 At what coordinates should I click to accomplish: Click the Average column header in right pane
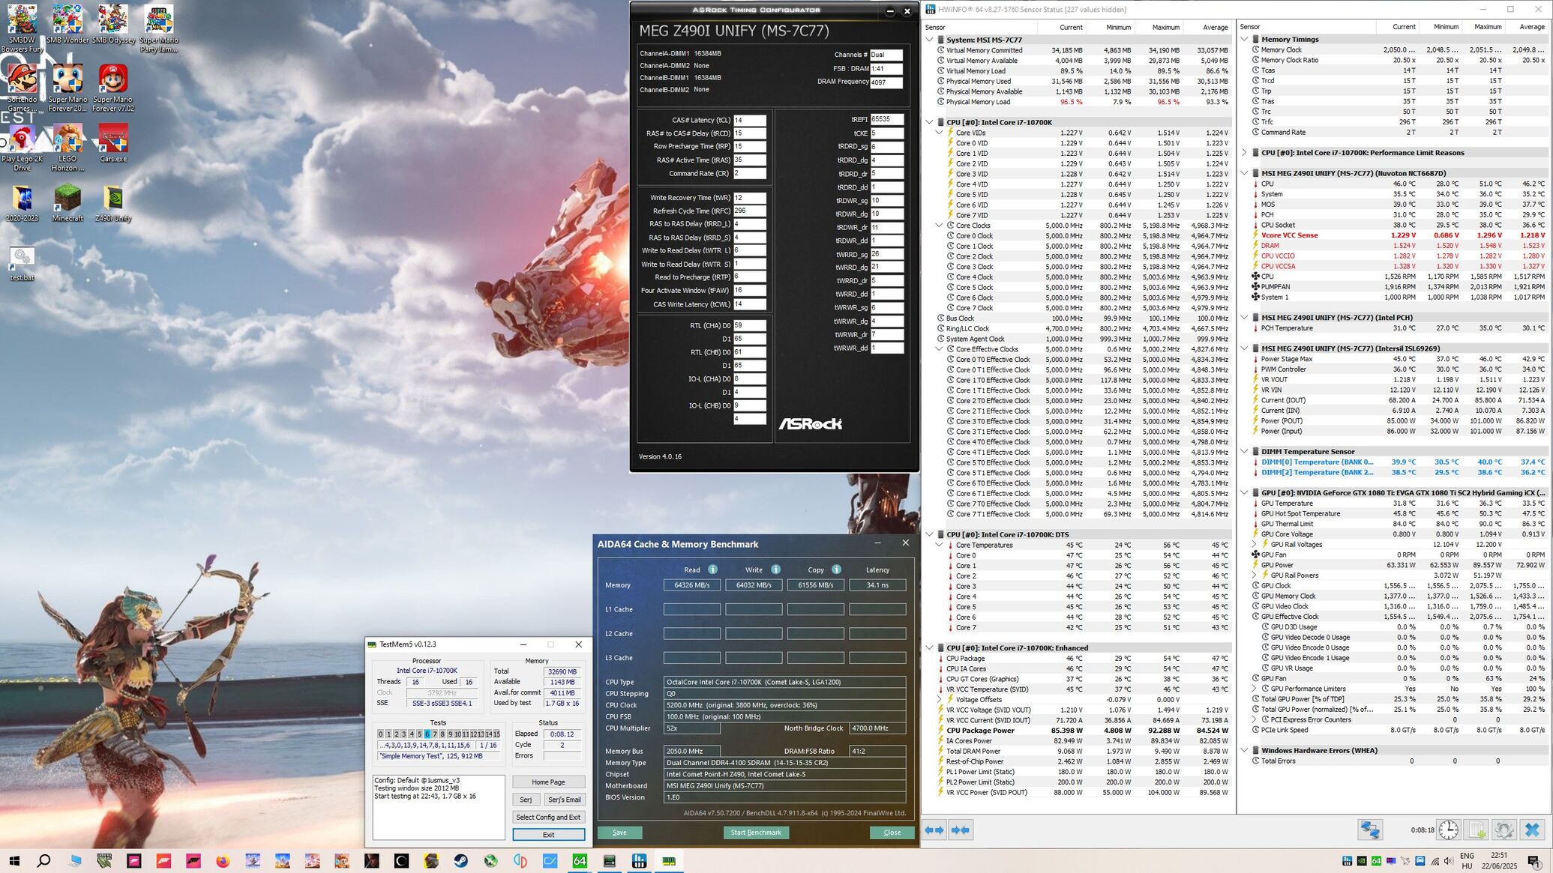[1528, 27]
